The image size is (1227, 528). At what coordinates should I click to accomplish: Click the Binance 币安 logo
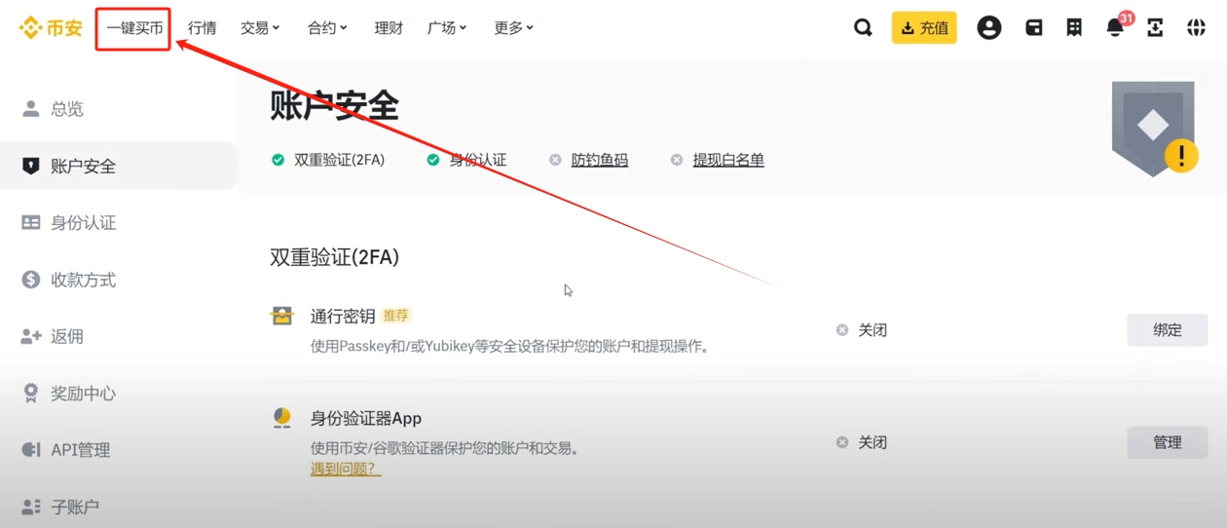point(51,28)
